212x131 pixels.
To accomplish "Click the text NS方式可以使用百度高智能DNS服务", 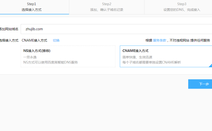I will (51, 62).
